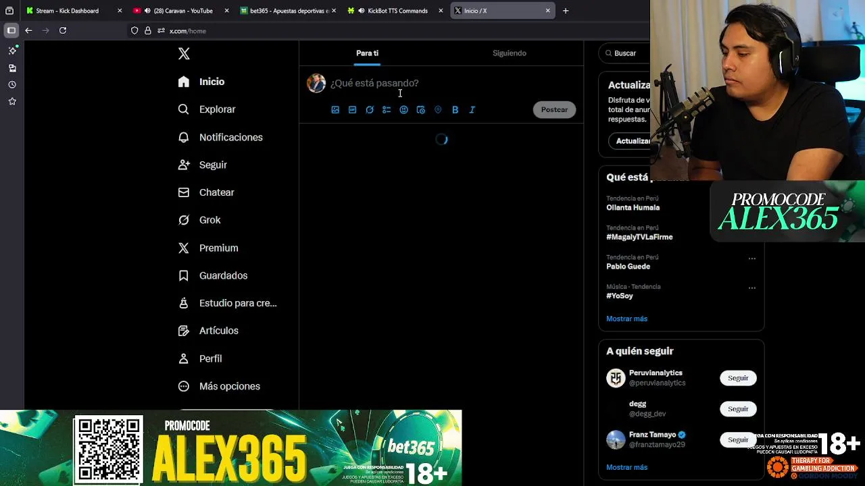Open browser sidebar bookmarks star
The image size is (865, 486).
12,101
